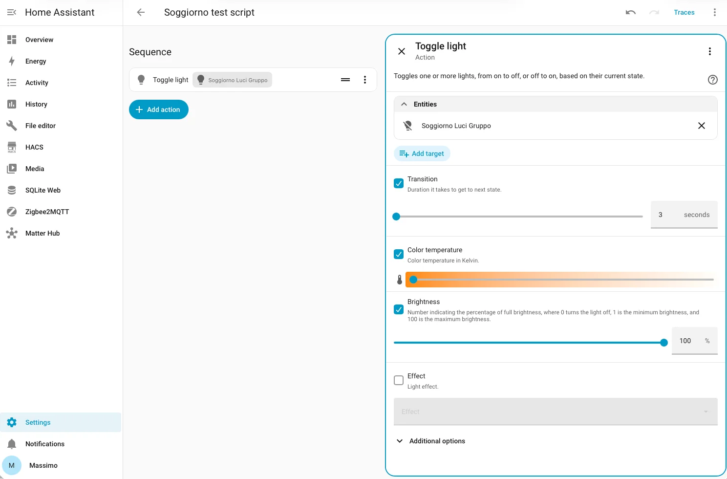This screenshot has width=727, height=479.
Task: Open the action panel's three-dot menu
Action: click(x=710, y=51)
